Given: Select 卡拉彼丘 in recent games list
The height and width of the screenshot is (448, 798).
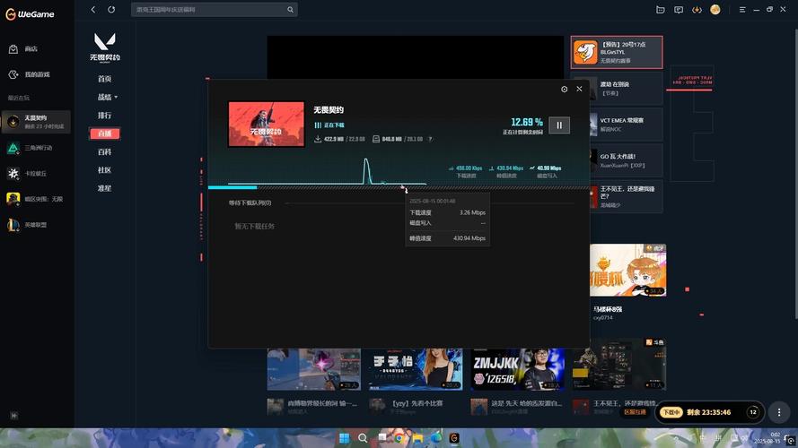Looking at the screenshot, I should (x=36, y=173).
